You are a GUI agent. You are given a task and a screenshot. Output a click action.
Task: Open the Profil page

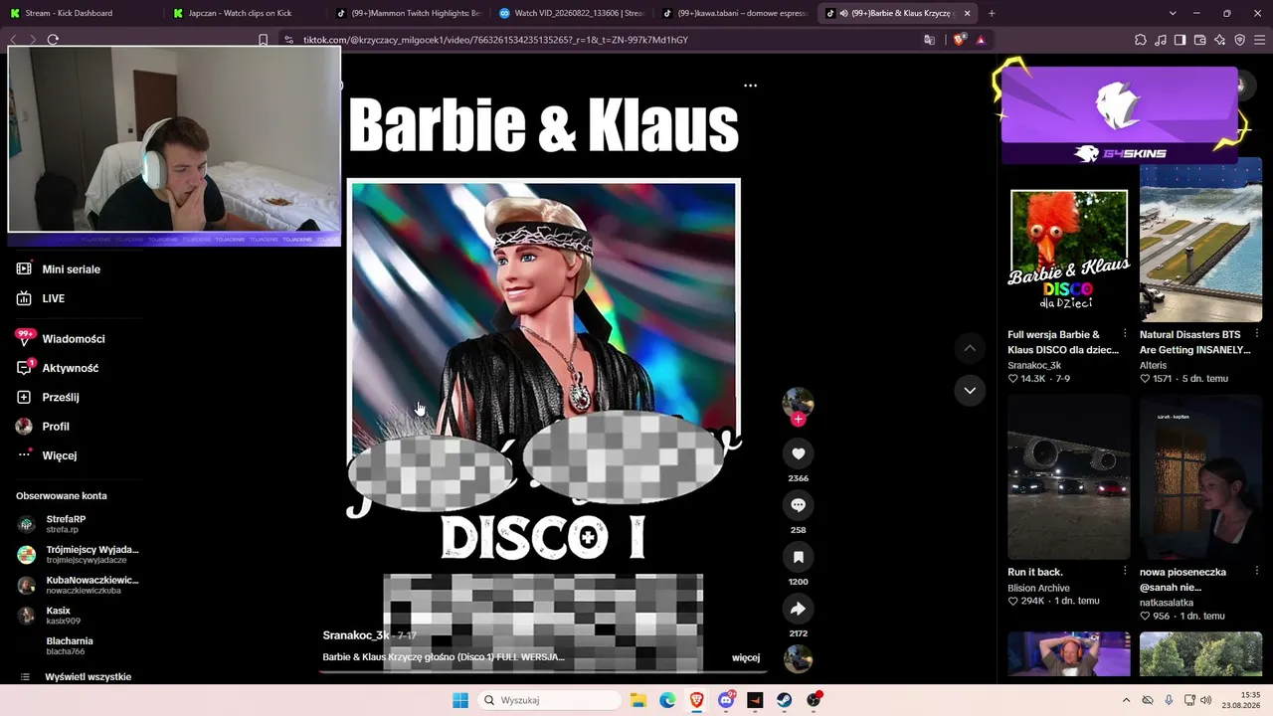click(x=56, y=427)
